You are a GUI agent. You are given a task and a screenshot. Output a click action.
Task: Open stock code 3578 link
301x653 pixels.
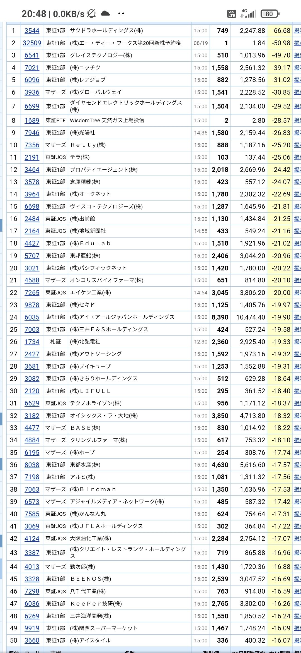pos(32,182)
